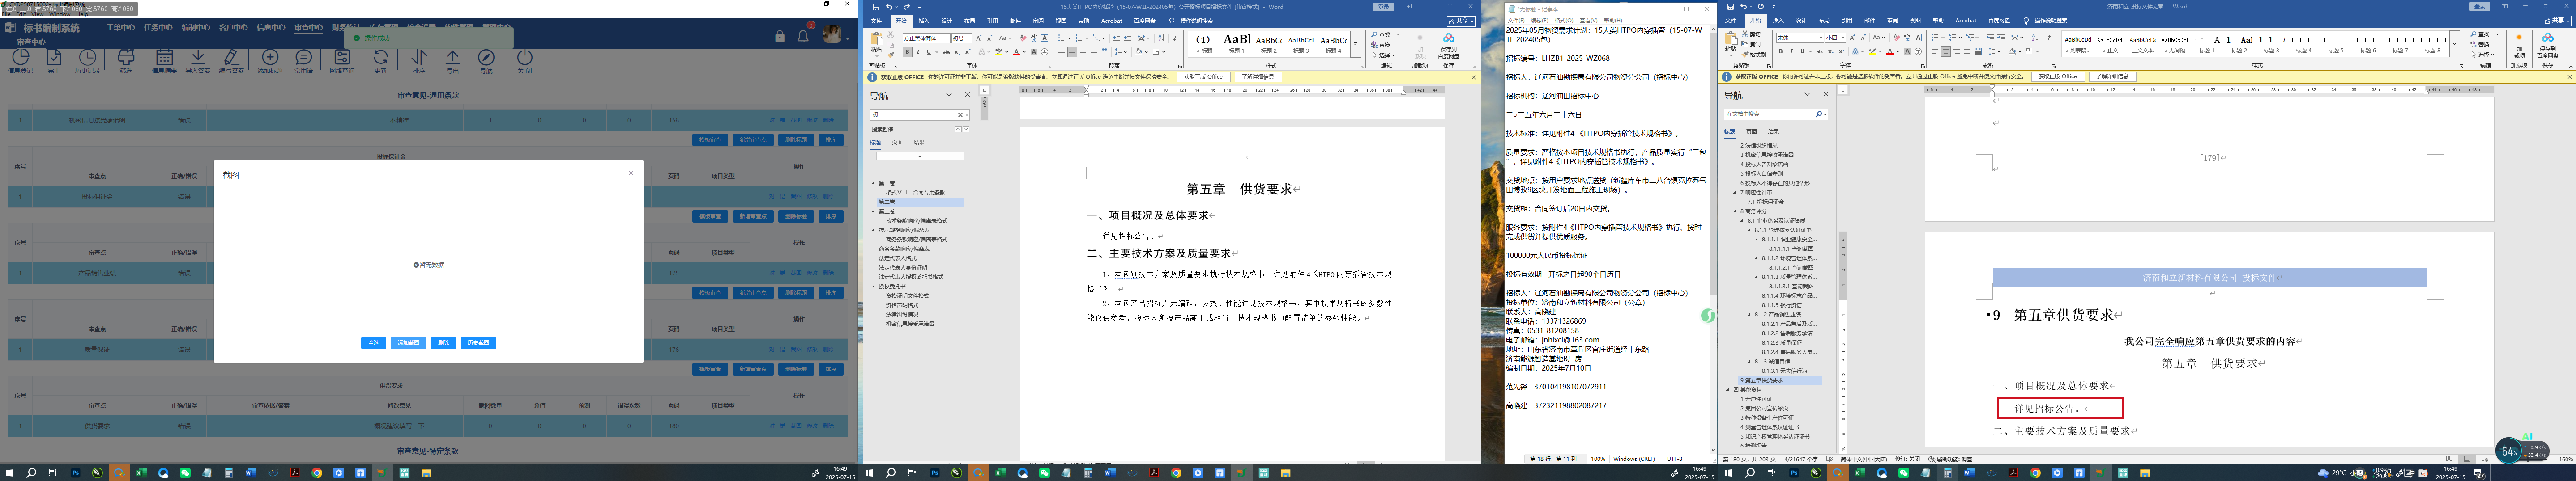Click 删除 button in the 截图 dialog
Screen dimensions: 2576x481
(443, 342)
